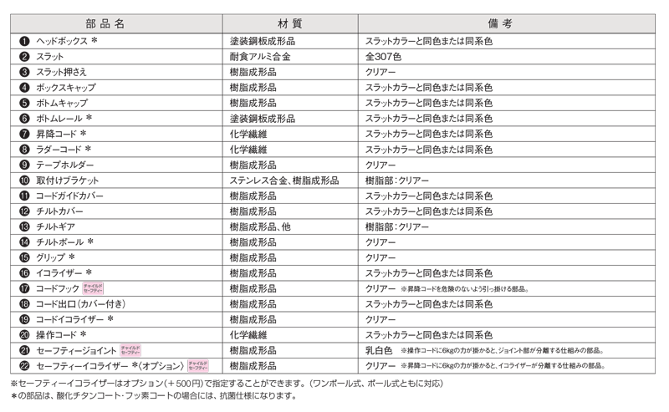Select the 備考 column header
Image resolution: width=669 pixels, height=412 pixels.
500,24
